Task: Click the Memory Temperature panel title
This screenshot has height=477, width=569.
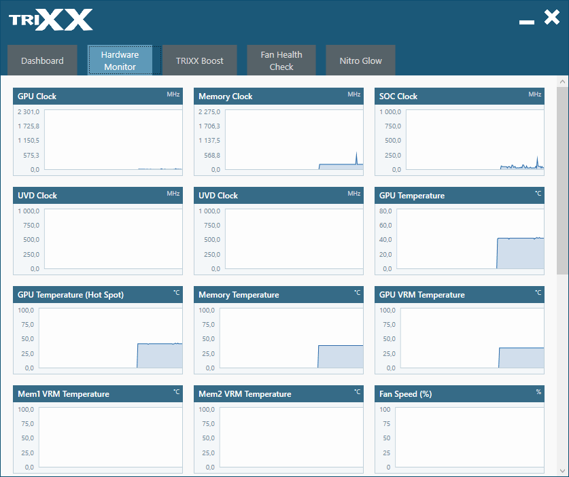Action: tap(239, 295)
